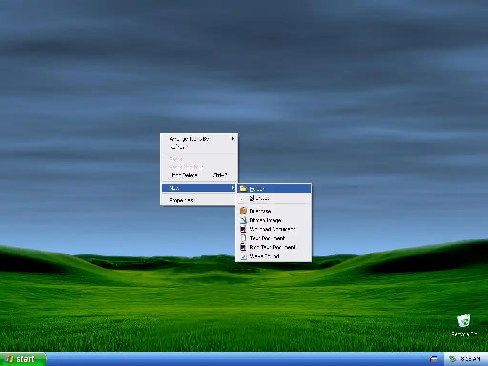This screenshot has height=366, width=488.
Task: Click the Rich Text Document icon
Action: [x=244, y=247]
